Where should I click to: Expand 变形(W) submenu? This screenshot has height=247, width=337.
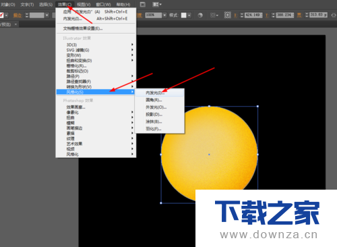click(x=96, y=55)
